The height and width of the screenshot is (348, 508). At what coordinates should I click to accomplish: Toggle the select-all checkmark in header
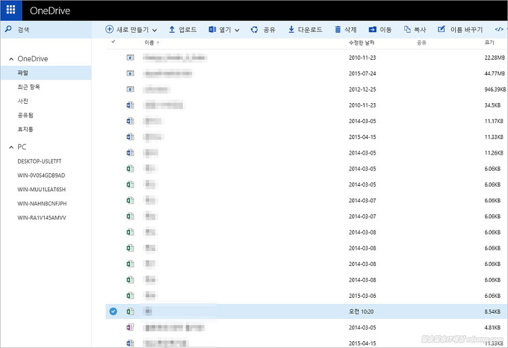point(113,41)
